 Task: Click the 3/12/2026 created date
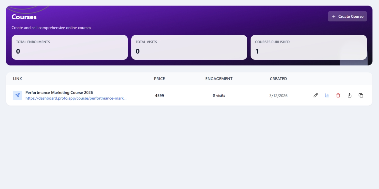point(278,96)
